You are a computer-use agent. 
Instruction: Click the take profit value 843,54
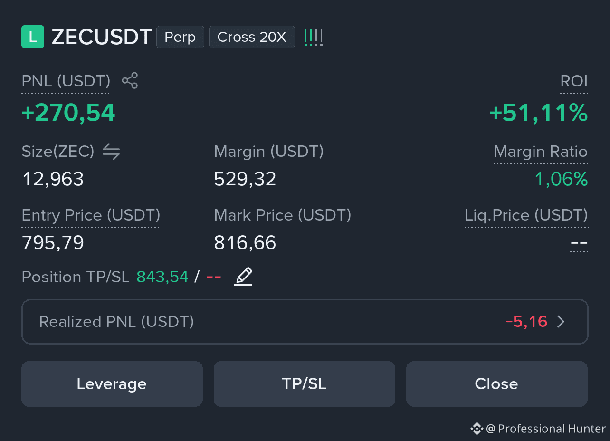pos(162,277)
